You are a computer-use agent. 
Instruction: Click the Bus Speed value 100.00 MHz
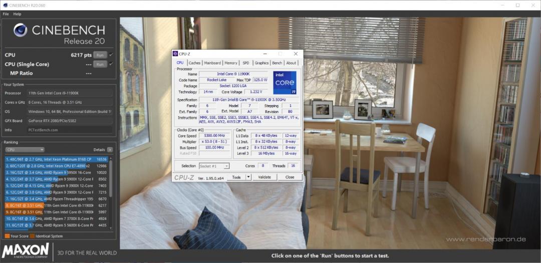click(x=214, y=147)
